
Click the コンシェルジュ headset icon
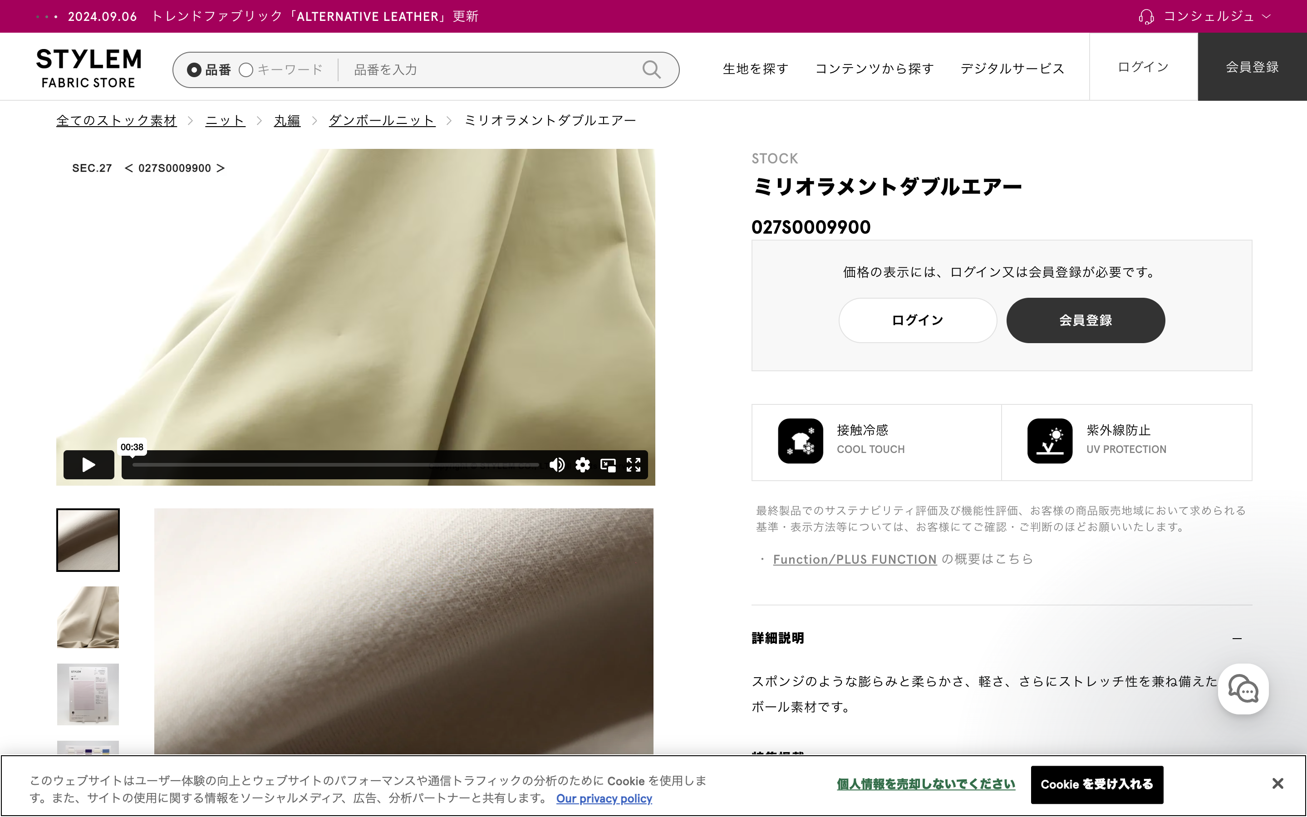1147,16
